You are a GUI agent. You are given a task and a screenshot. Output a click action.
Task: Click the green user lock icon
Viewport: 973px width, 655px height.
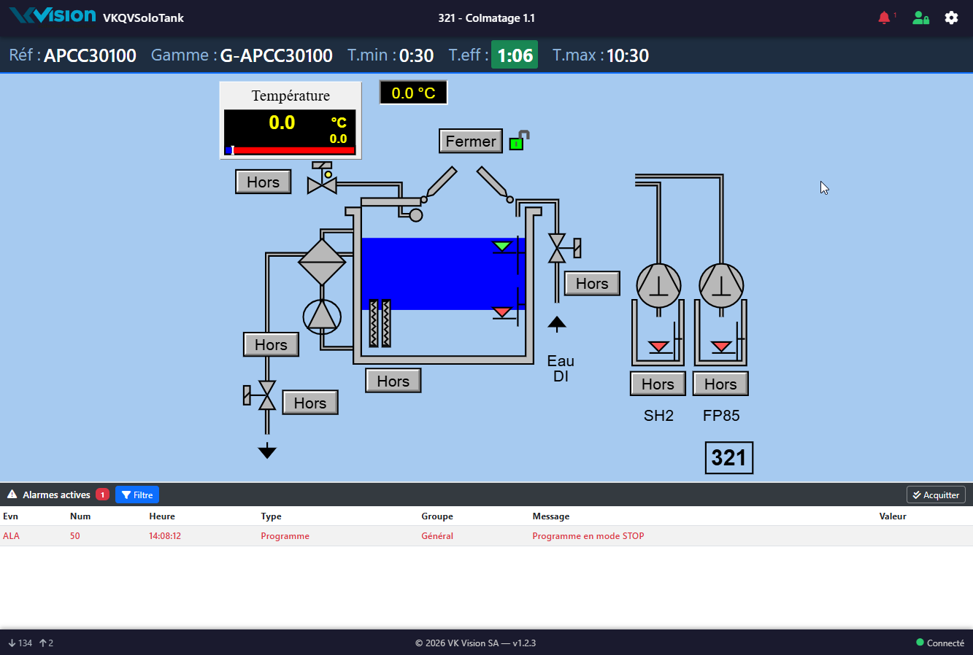(x=920, y=18)
